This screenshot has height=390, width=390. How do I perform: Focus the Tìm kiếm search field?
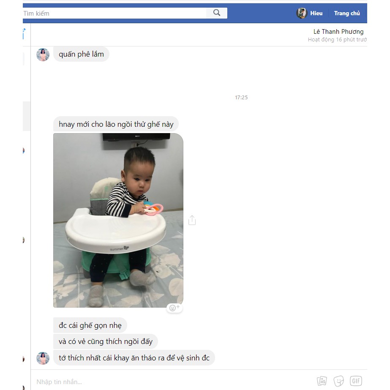click(115, 13)
